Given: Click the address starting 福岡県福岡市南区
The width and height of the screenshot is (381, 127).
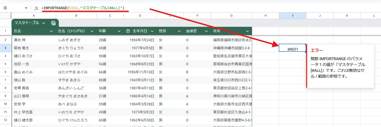Looking at the screenshot, I should point(231,40).
